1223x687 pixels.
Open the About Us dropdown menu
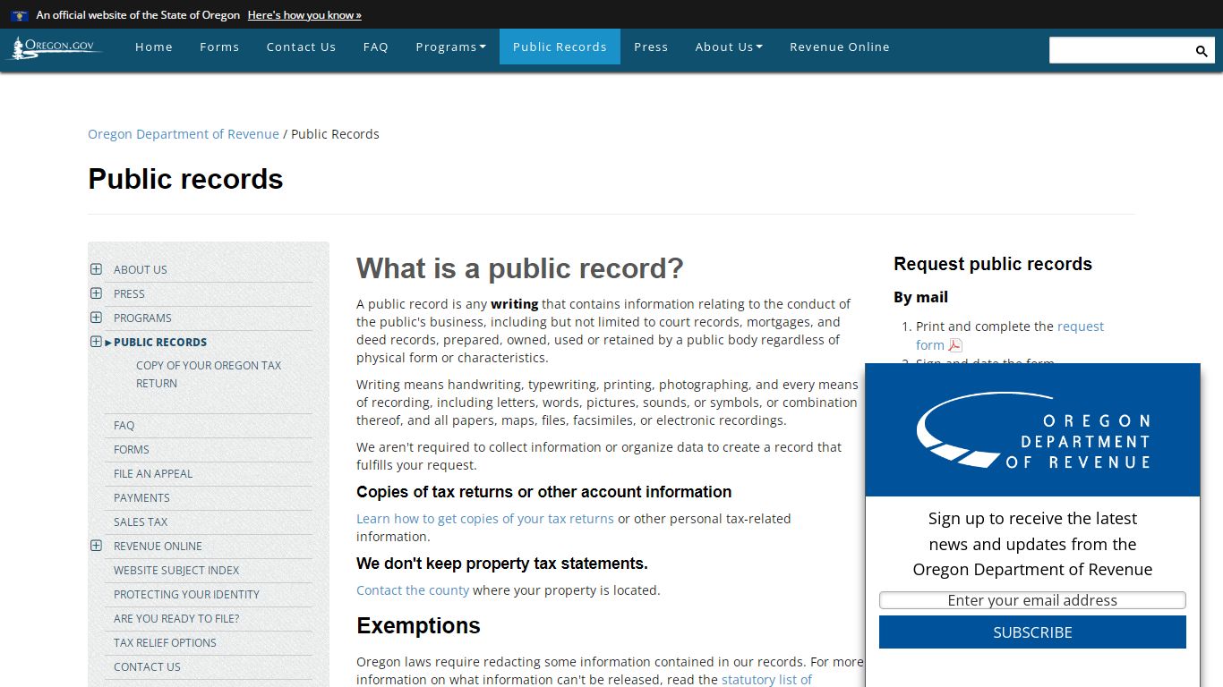[x=729, y=47]
